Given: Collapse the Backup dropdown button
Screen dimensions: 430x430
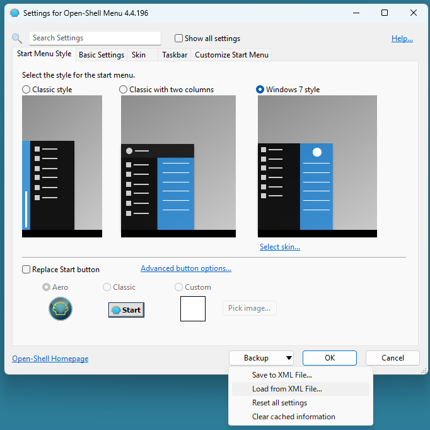Looking at the screenshot, I should tap(262, 358).
